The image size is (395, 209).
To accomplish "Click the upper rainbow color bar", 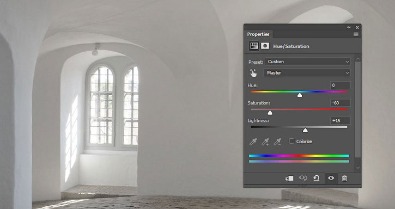I will (x=299, y=156).
